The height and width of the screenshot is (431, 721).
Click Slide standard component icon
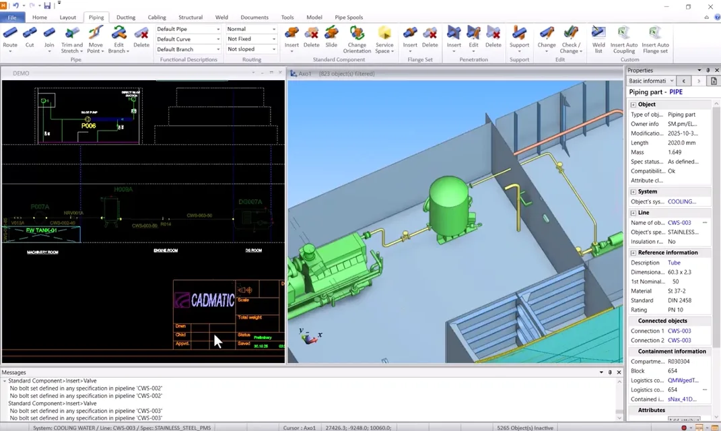[x=331, y=38]
